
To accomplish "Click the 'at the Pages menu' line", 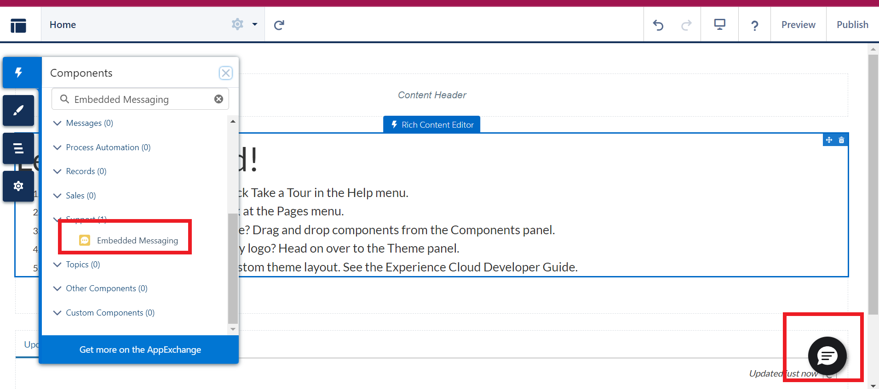I will click(x=293, y=211).
